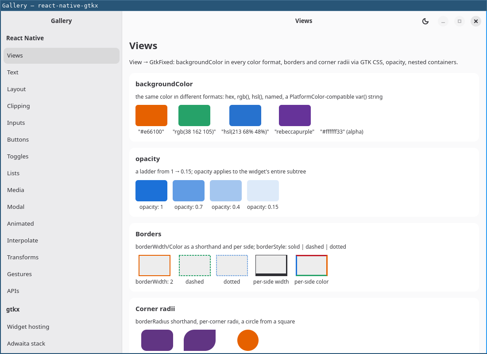Open the Animated page
This screenshot has height=354, width=487.
point(62,223)
